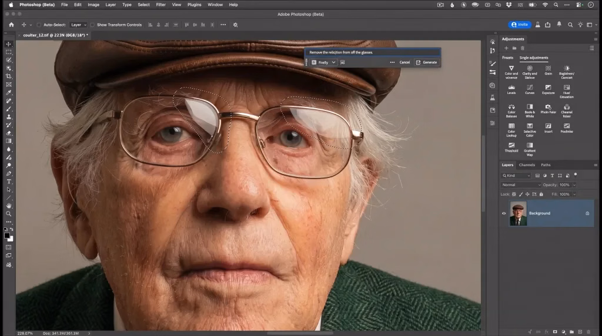
Task: Open workspace switcher in top right
Action: click(589, 25)
